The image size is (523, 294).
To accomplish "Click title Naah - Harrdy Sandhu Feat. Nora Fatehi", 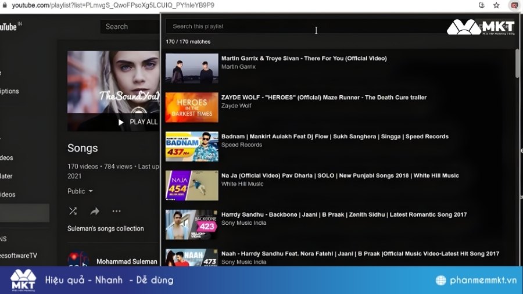I will click(360, 253).
